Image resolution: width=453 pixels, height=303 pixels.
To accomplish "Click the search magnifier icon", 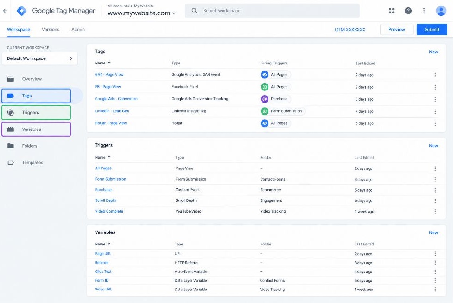I will point(194,11).
